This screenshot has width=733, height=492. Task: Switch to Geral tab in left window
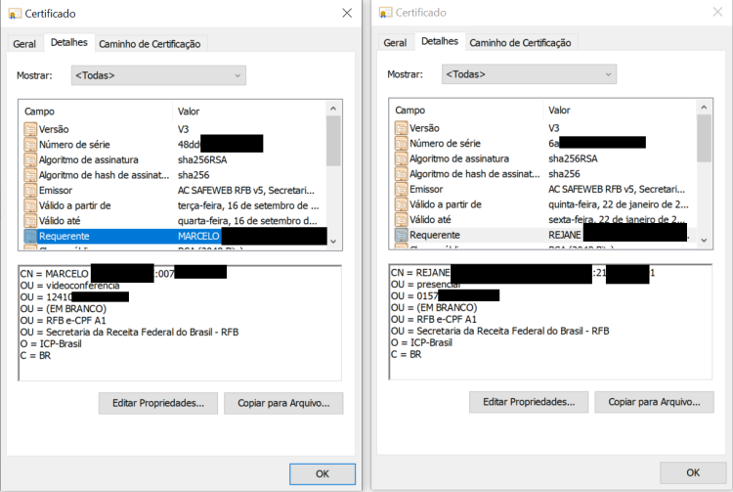(x=24, y=44)
